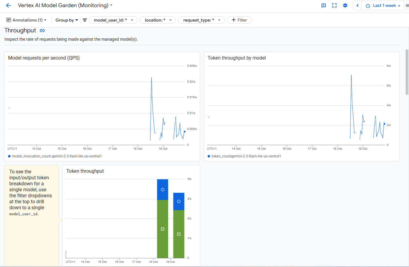Click the filter list icon
Screen dimensions: 409x267
[85, 20]
